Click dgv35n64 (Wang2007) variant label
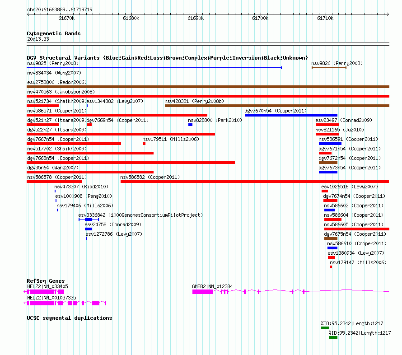The width and height of the screenshot is (402, 355). click(x=53, y=168)
